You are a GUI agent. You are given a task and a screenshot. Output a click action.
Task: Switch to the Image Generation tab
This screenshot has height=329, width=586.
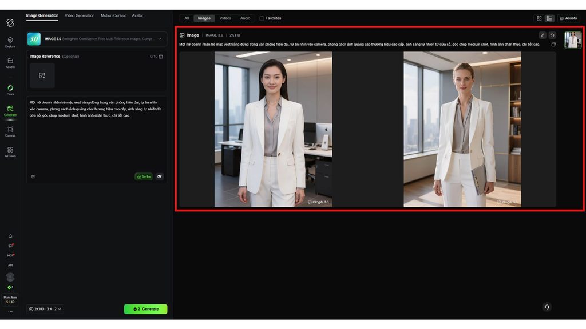point(42,15)
